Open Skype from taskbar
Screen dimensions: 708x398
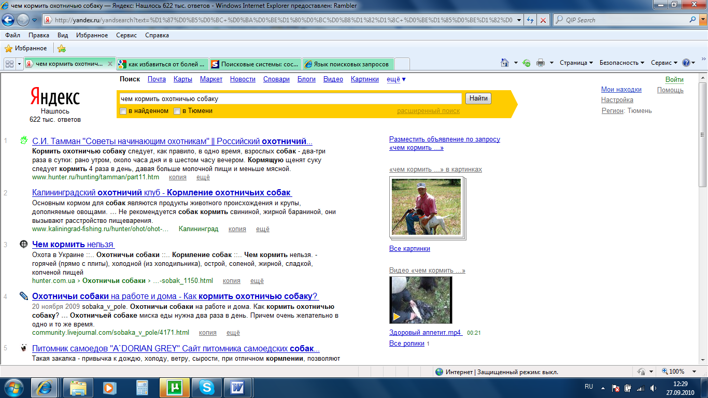tap(207, 388)
